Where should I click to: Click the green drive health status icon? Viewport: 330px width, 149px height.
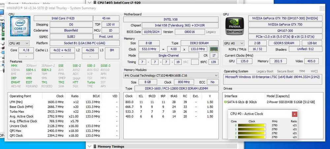coord(226,102)
